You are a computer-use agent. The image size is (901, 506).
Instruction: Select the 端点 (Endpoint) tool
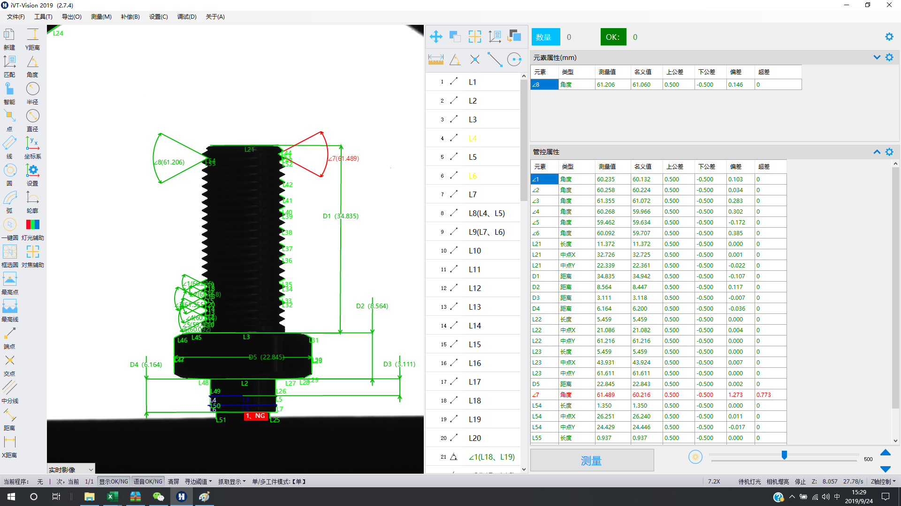(x=9, y=334)
